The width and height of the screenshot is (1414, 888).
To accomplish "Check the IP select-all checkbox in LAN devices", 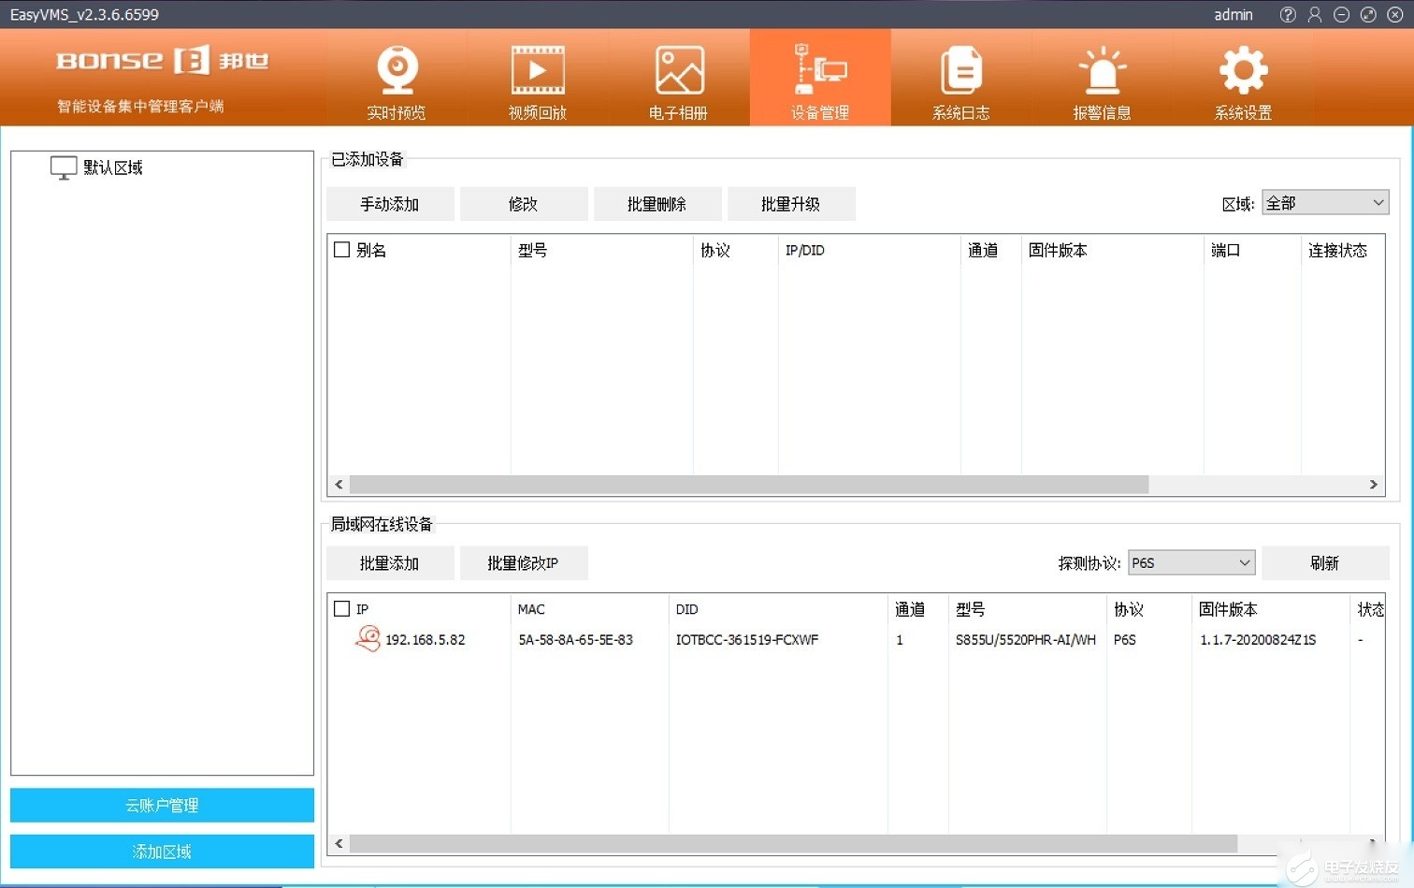I will pos(342,609).
